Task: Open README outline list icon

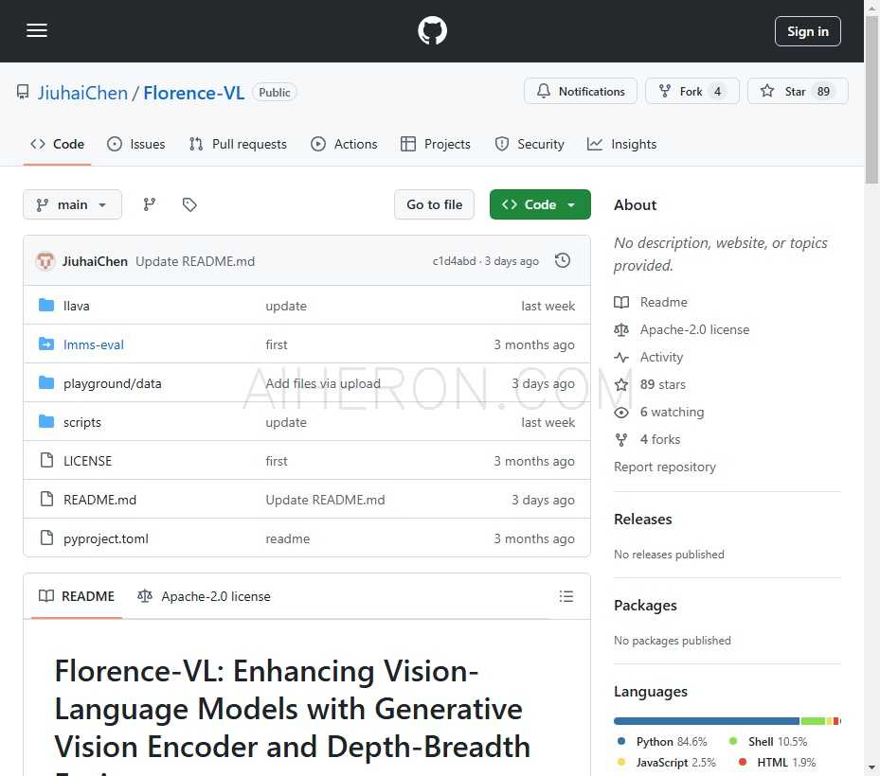Action: point(566,596)
